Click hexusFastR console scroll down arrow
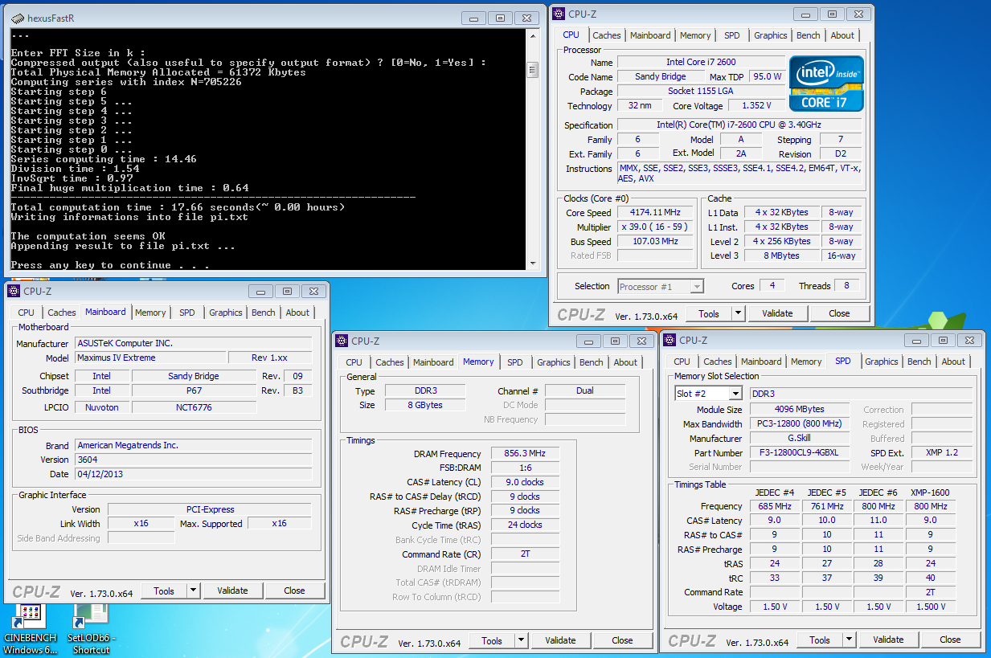Viewport: 991px width, 658px height. pos(532,263)
